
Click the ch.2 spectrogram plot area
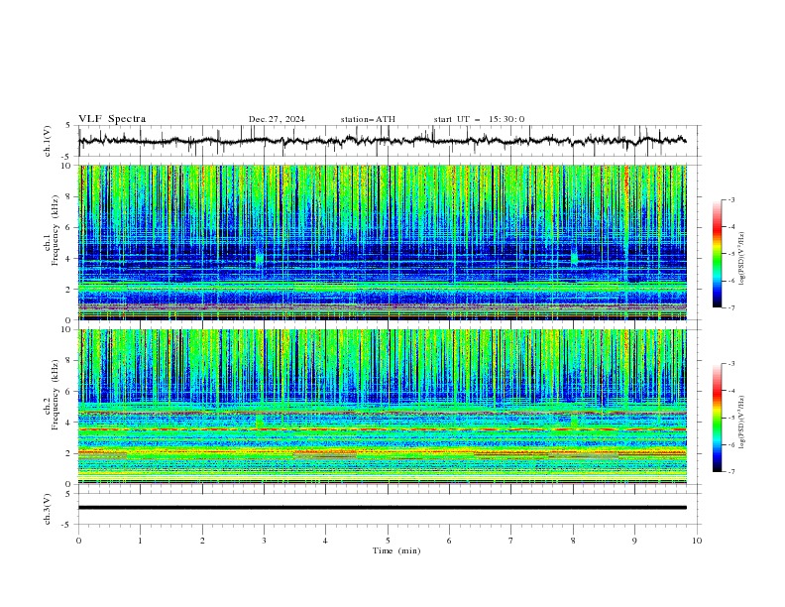(383, 407)
